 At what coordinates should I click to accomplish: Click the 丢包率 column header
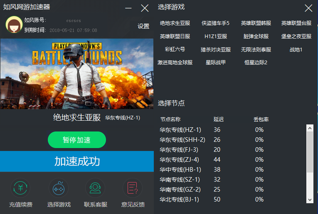pos(261,119)
